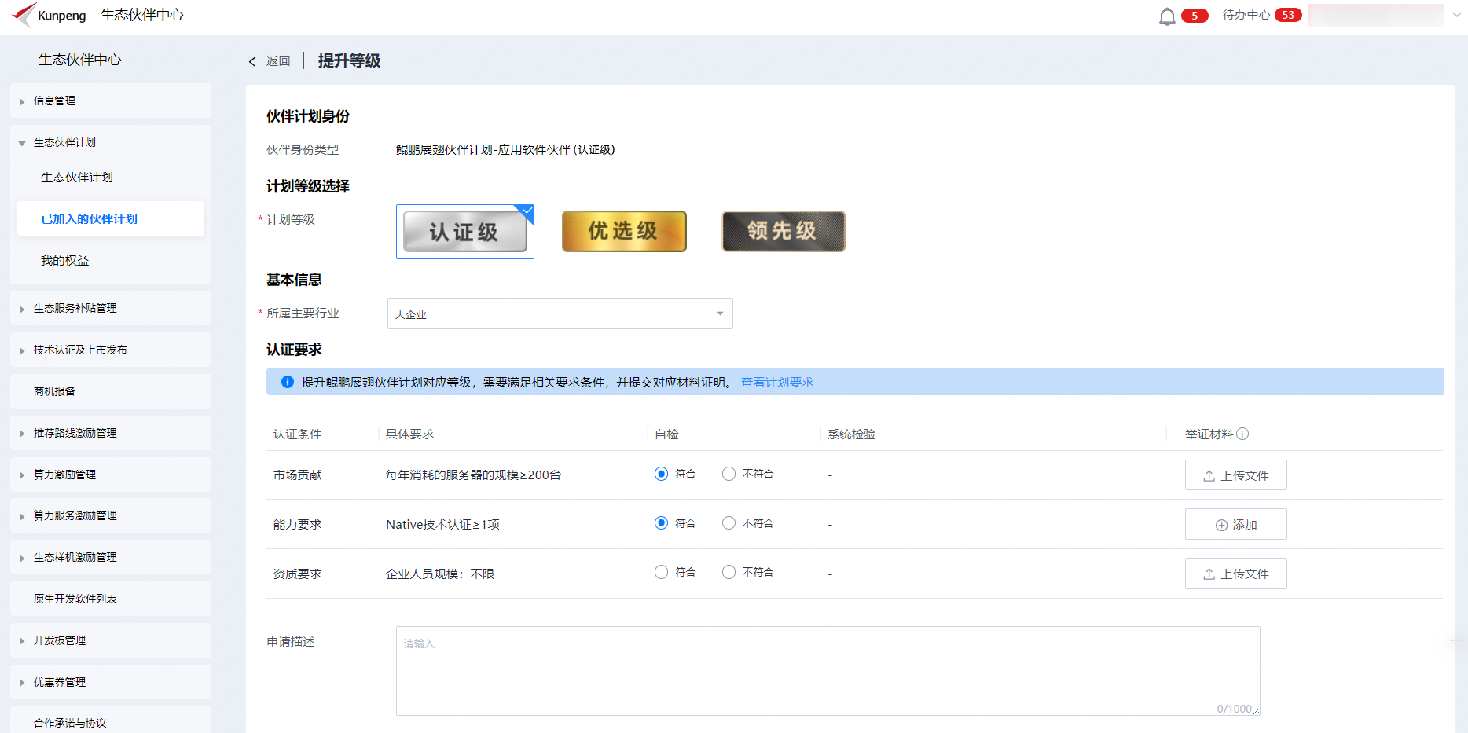Click the Native技术认证≥1项 requirement text
Screen dimensions: 1468x733
(442, 524)
